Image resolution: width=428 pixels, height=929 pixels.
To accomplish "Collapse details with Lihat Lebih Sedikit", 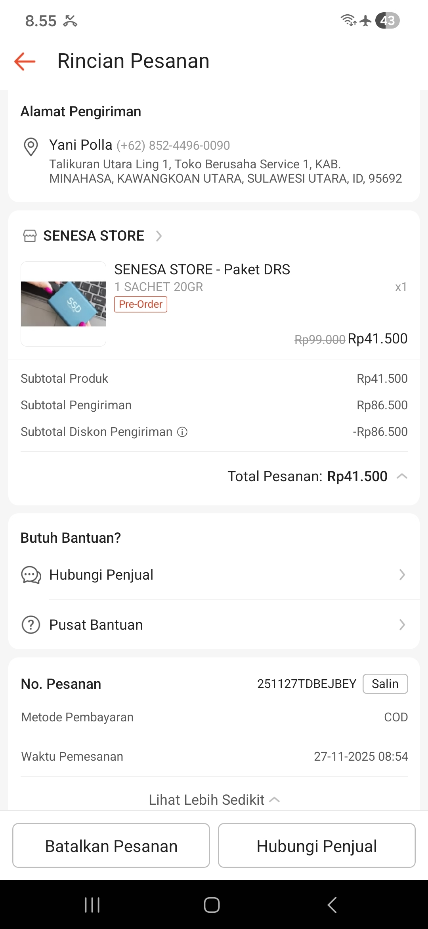I will (x=214, y=800).
